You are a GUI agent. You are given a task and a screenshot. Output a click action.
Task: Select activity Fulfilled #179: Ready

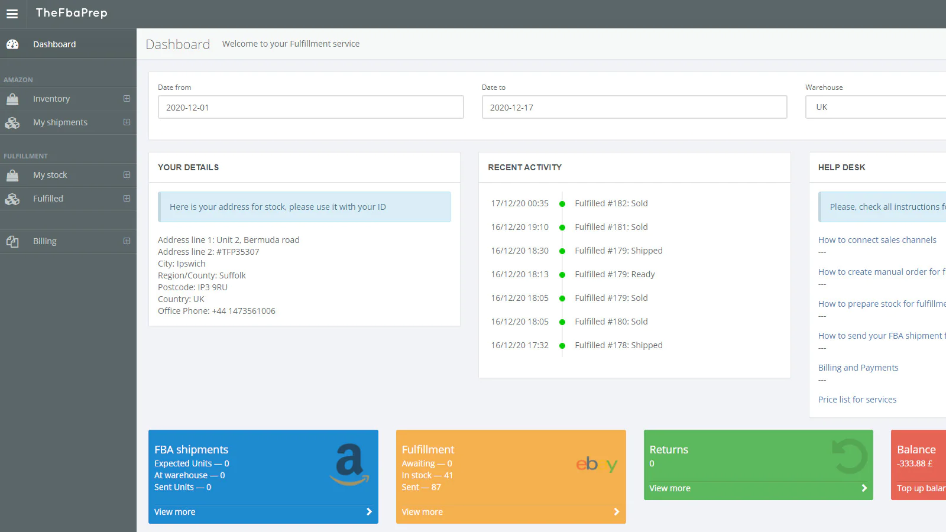(614, 274)
